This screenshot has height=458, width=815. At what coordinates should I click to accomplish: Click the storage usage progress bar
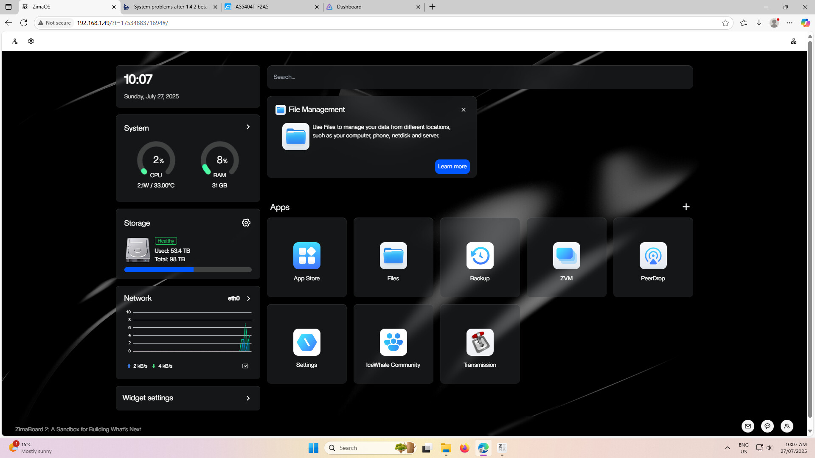188,270
